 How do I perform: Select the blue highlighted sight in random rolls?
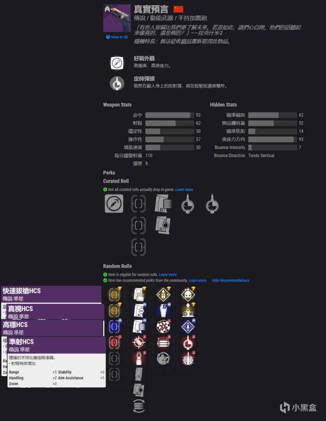tap(114, 326)
